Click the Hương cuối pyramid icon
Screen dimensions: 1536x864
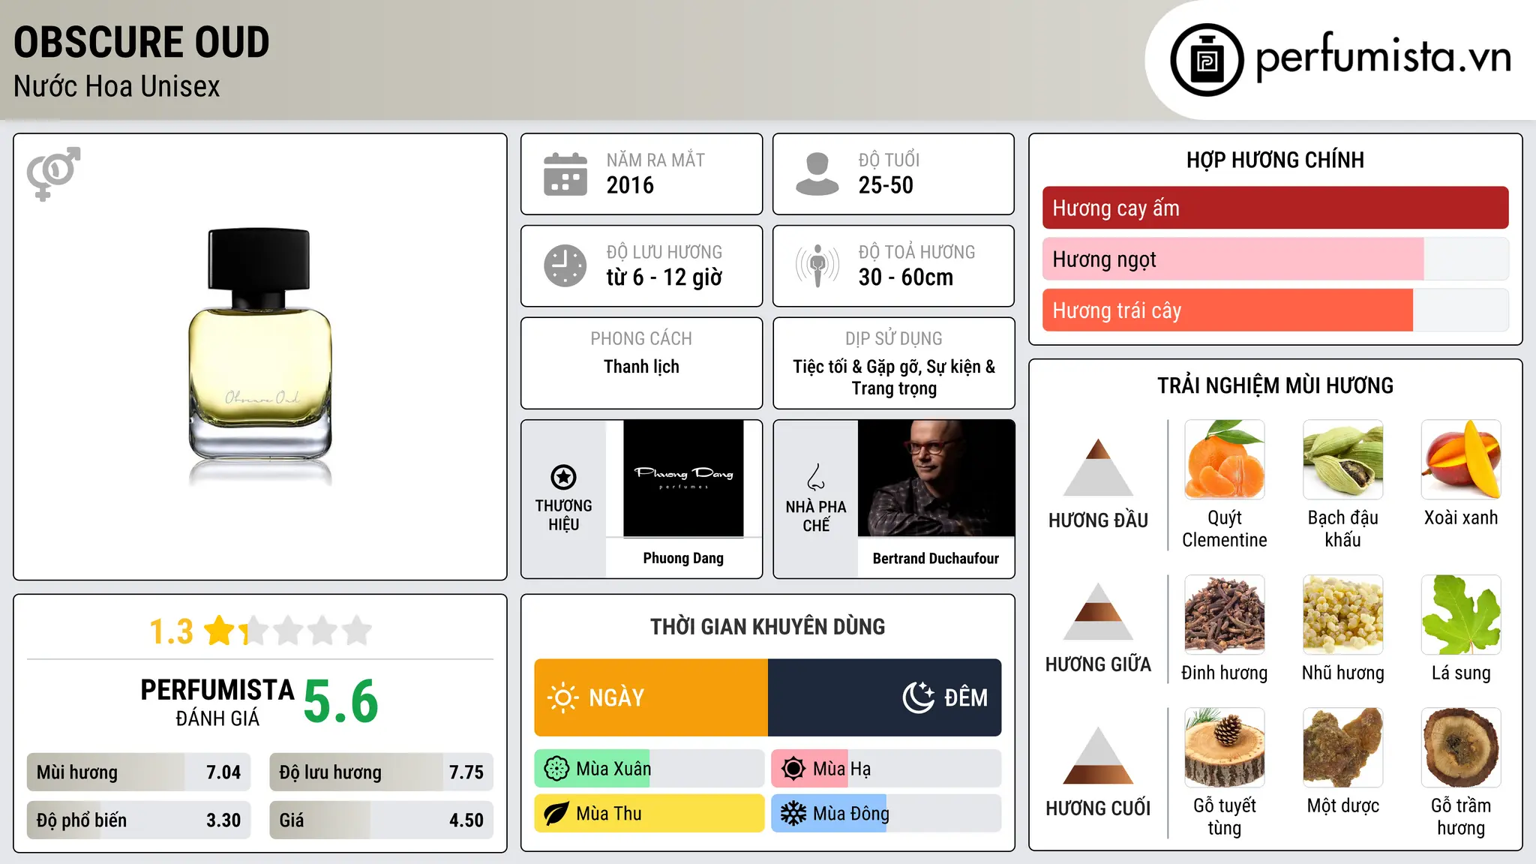pyautogui.click(x=1098, y=755)
